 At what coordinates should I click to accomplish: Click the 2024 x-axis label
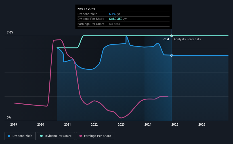[148, 124]
